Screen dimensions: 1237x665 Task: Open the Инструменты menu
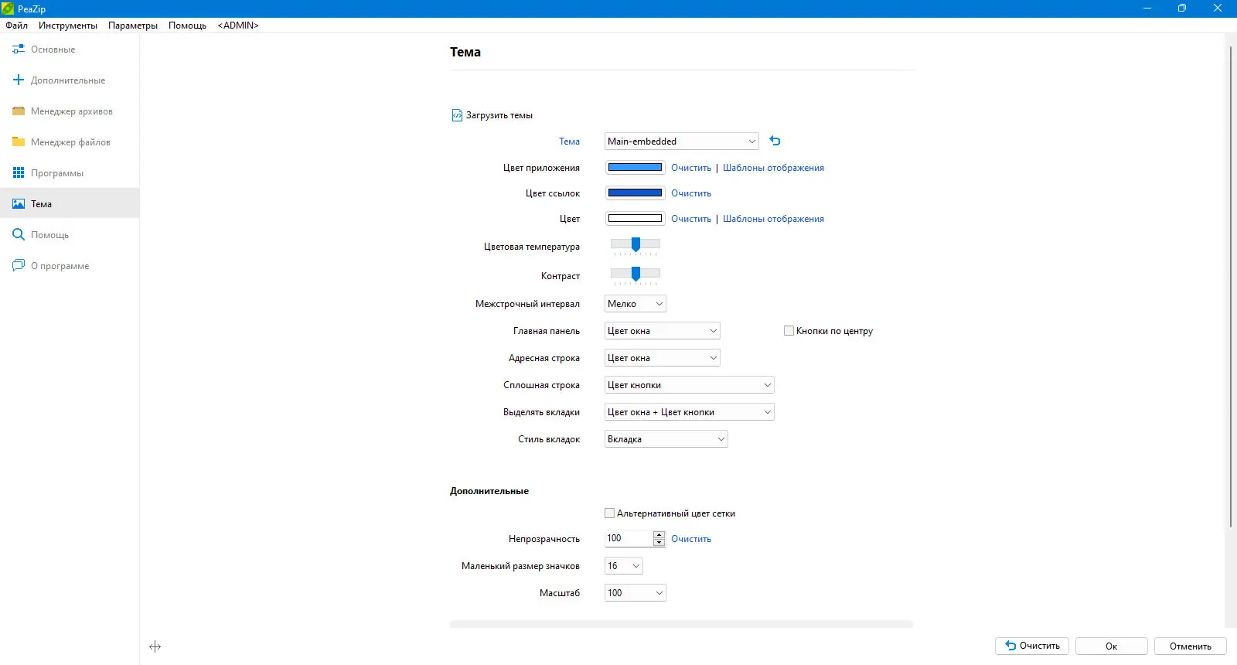[x=68, y=25]
